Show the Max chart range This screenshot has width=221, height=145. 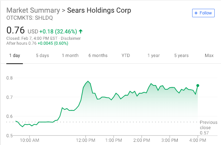(x=209, y=56)
